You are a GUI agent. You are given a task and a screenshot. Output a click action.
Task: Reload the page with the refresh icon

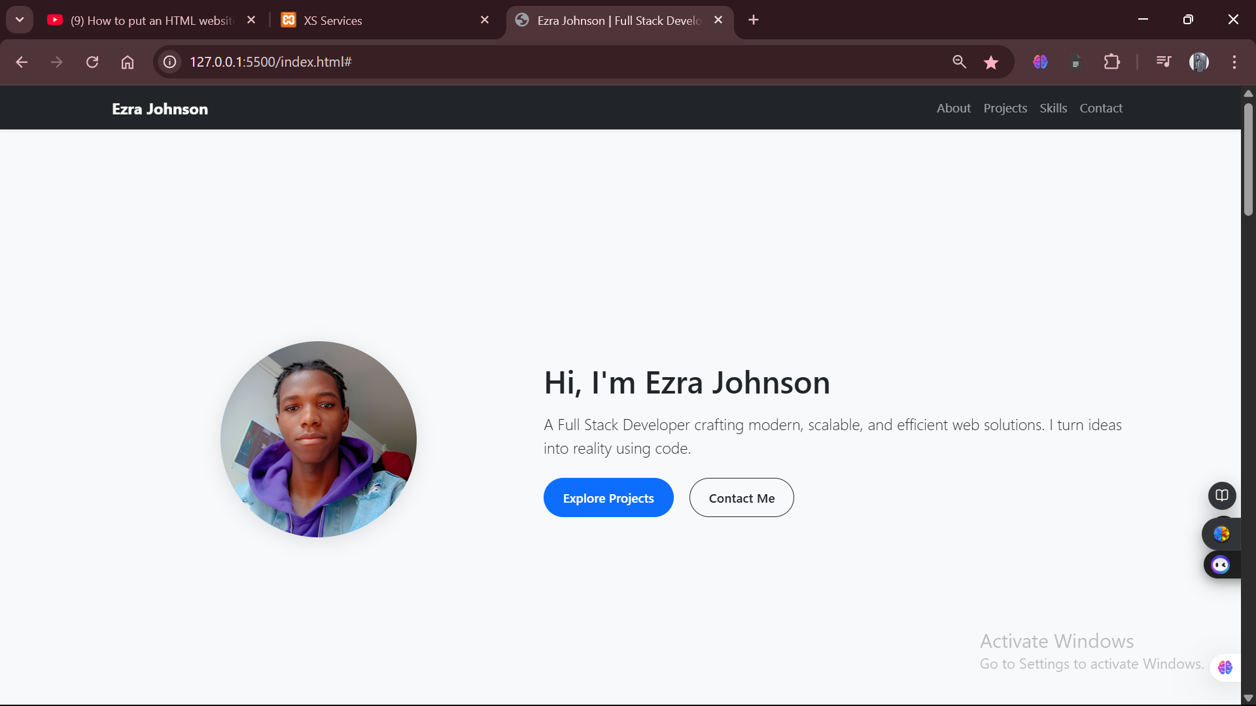[92, 62]
